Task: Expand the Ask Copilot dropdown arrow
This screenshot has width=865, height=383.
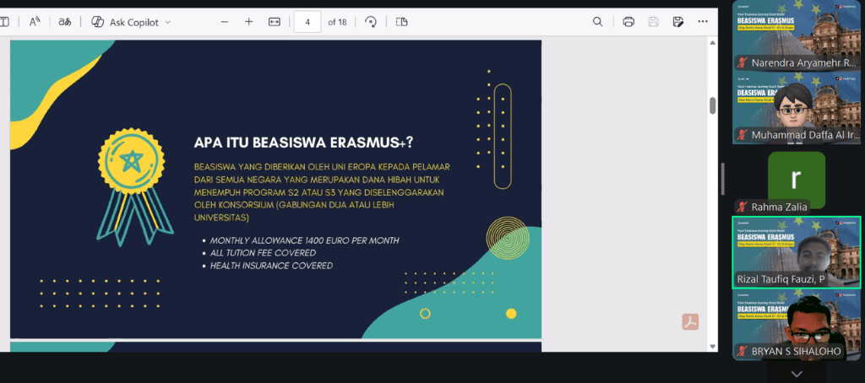Action: click(167, 22)
